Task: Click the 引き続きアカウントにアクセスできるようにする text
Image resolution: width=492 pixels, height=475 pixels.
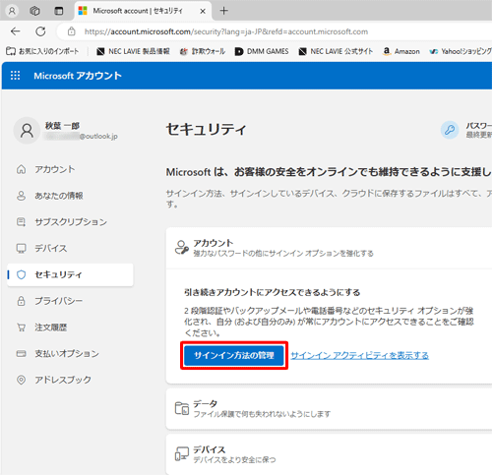Action: pos(272,292)
